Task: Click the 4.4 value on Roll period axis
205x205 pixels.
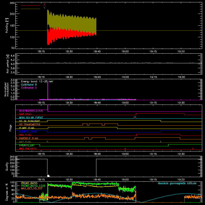Action: [12, 56]
